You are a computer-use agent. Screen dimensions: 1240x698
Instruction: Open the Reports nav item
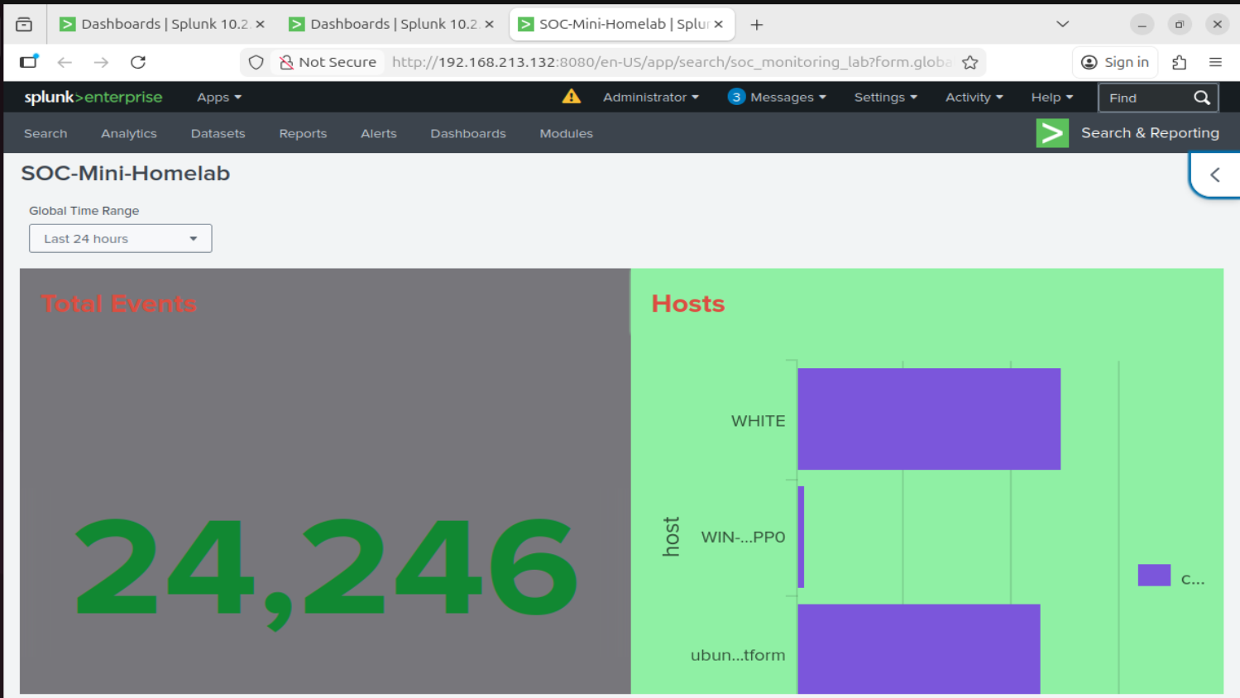click(x=303, y=133)
